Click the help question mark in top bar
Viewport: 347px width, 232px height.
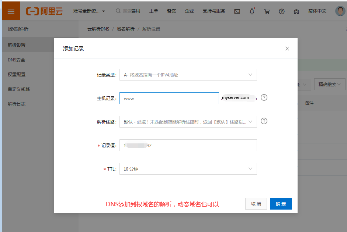[x=281, y=11]
